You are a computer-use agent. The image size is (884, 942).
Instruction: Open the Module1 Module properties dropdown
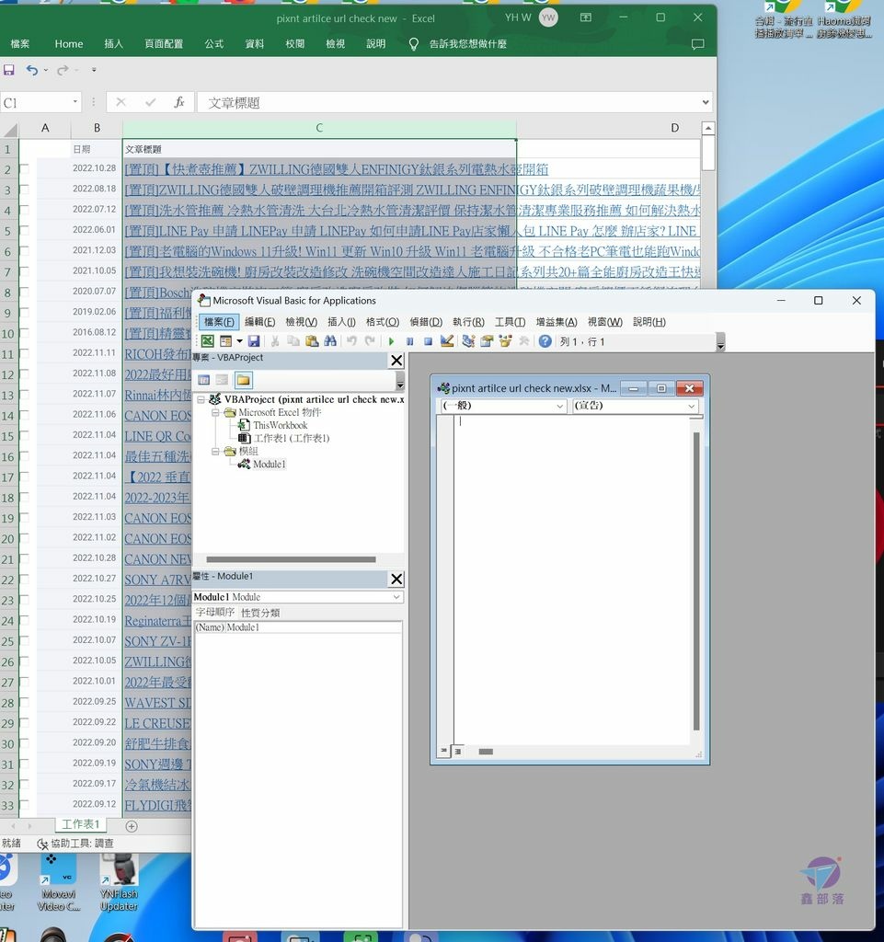[x=396, y=597]
